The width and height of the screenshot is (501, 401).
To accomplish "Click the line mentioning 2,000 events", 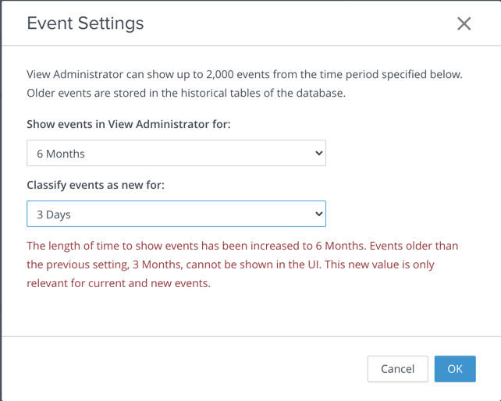I will (244, 75).
